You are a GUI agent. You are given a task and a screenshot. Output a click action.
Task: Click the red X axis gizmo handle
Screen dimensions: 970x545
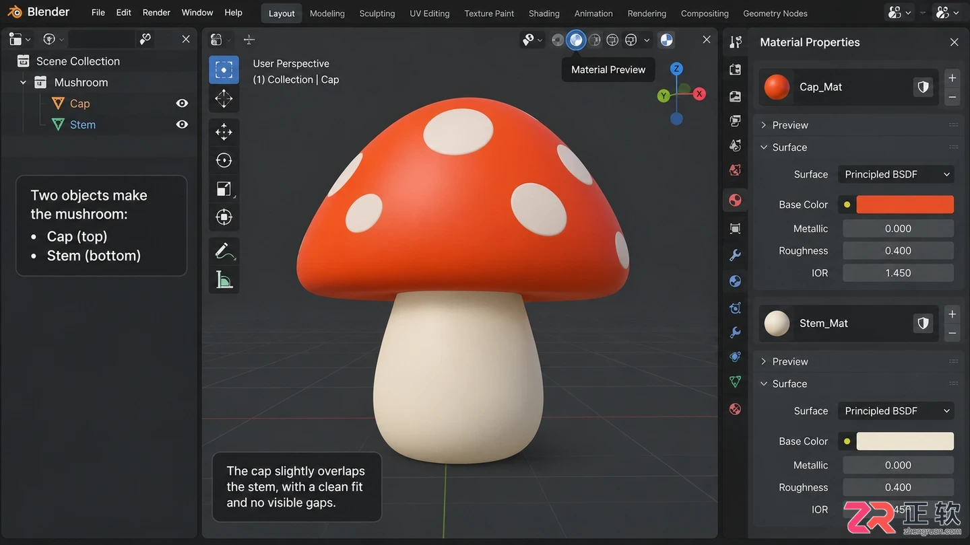click(699, 94)
